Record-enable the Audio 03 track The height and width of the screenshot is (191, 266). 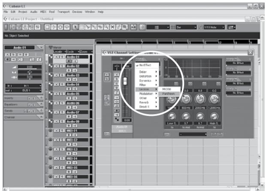coord(69,79)
